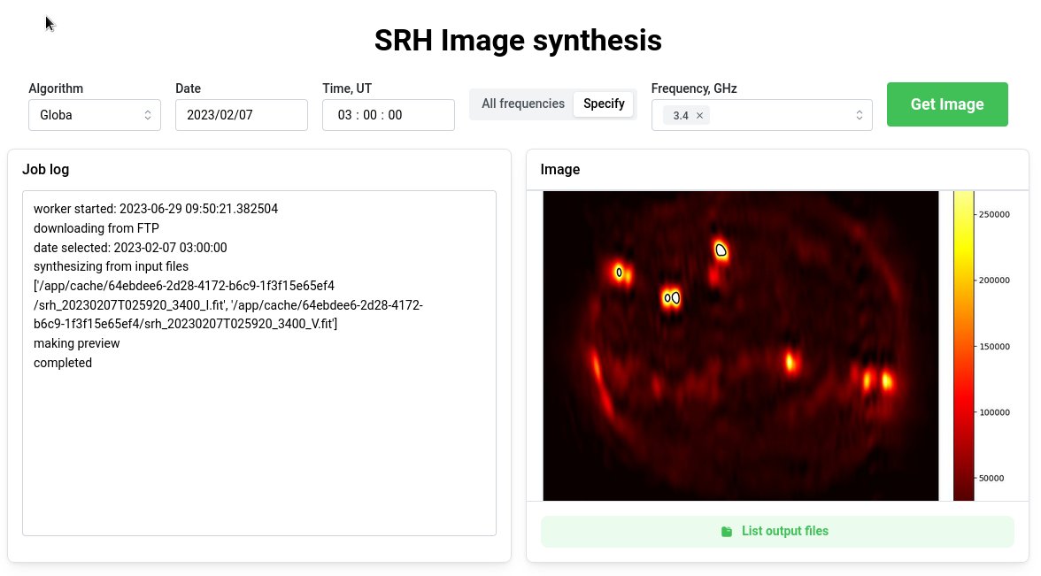Click the 150000 colorbar tick label

click(x=994, y=347)
